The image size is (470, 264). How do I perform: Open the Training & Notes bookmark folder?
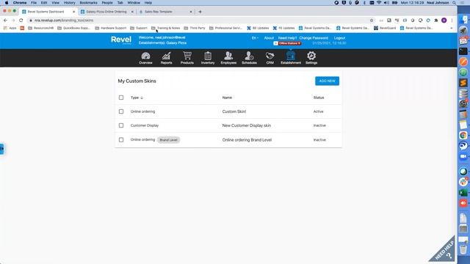point(166,28)
